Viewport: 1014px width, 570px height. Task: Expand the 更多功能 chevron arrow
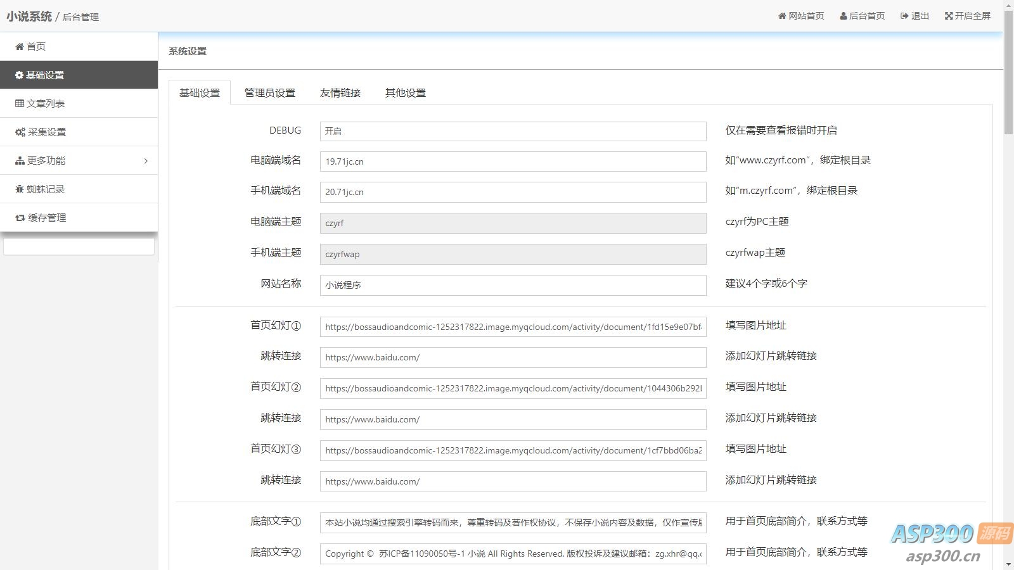(146, 161)
